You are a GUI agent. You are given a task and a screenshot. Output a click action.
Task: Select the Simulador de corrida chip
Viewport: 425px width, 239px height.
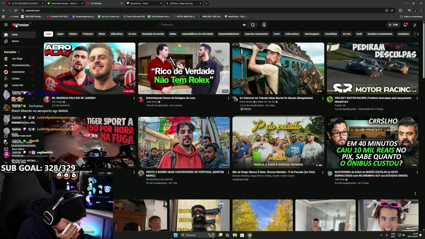153,34
